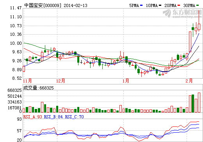Screen dimensions: 203x142
Task: Click the 8.52 price axis label
Action: coord(17,78)
